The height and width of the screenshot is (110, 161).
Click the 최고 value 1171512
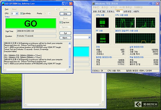[x=121, y=64]
